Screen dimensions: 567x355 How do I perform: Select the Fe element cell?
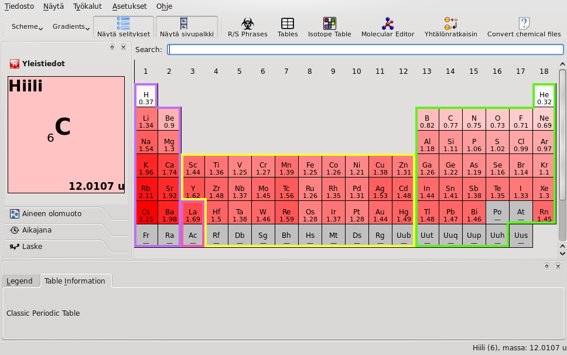click(310, 168)
